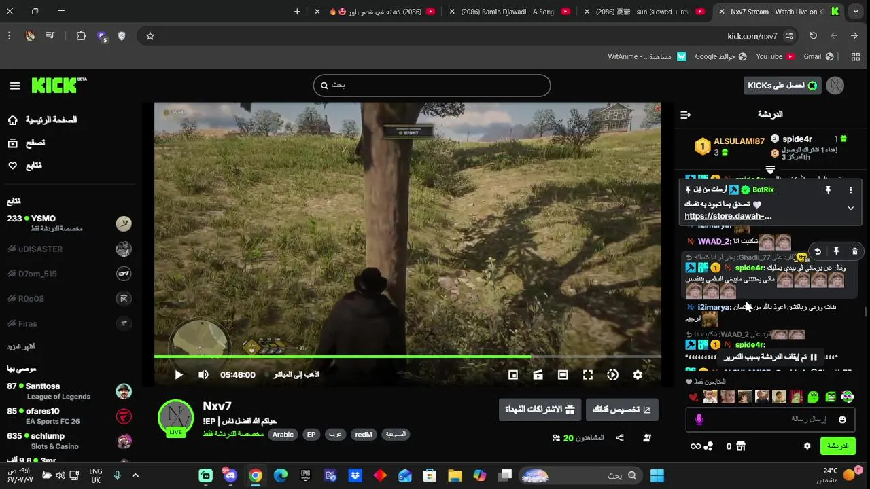
Task: Open recommended channel schlump
Action: [x=68, y=441]
